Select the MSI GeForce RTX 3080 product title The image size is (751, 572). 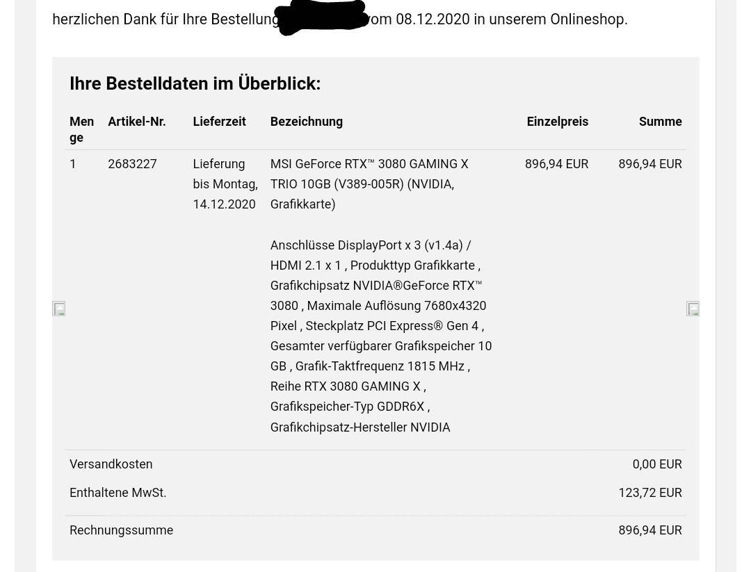point(369,183)
